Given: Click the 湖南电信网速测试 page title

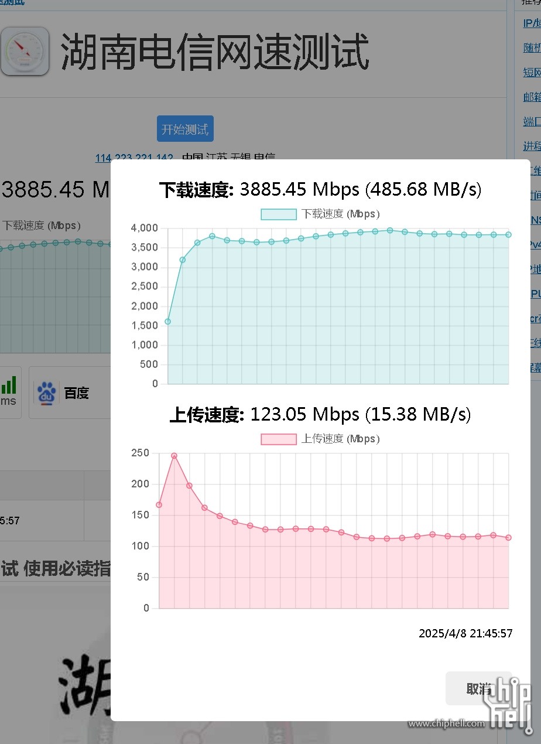Looking at the screenshot, I should click(x=215, y=52).
